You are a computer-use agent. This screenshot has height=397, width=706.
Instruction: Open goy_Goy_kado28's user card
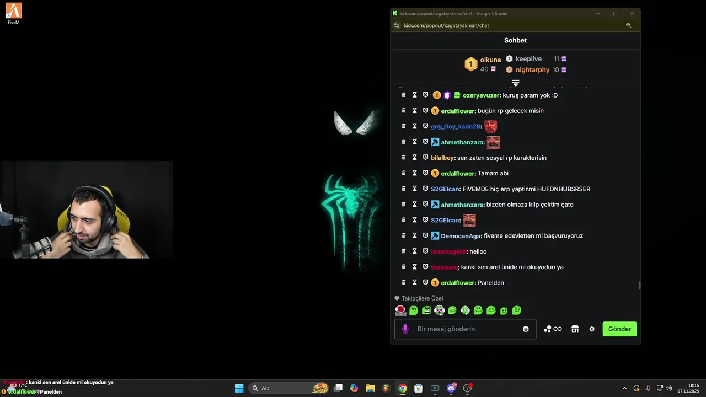coord(456,127)
